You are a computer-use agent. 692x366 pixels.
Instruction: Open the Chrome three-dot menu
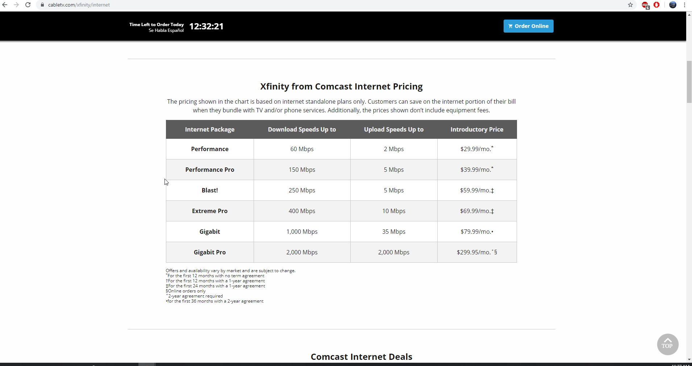point(684,5)
